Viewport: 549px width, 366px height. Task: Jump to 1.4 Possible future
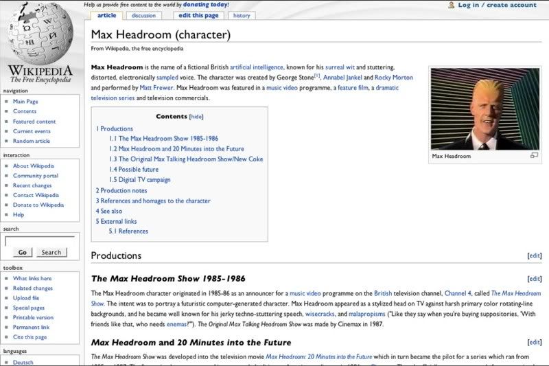coord(134,169)
